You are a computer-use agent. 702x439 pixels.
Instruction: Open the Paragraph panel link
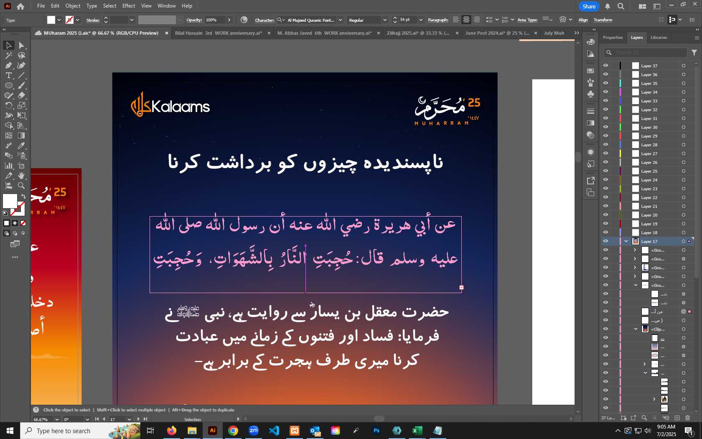tap(438, 20)
